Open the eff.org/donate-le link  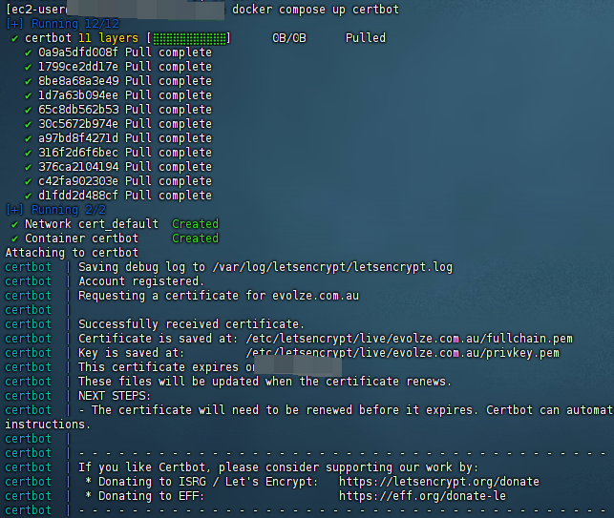(422, 496)
